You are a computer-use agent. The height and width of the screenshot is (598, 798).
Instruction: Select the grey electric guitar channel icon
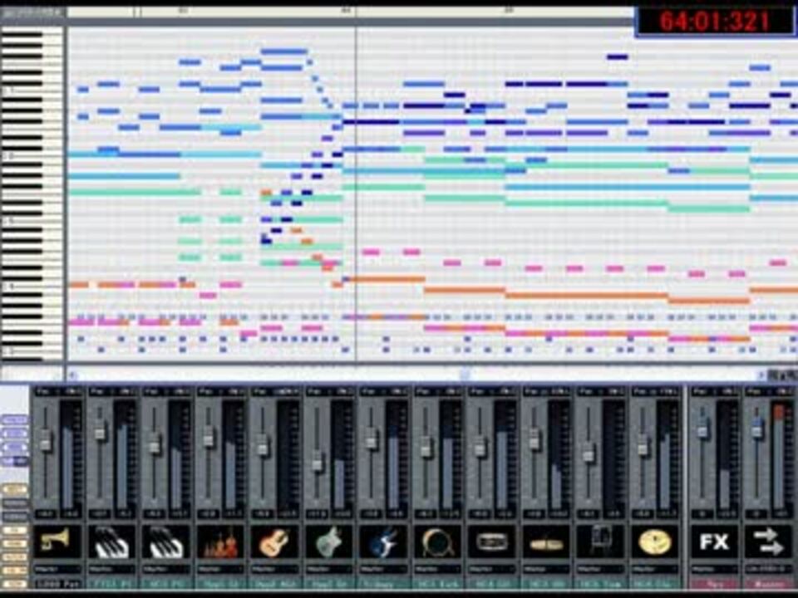coord(330,542)
